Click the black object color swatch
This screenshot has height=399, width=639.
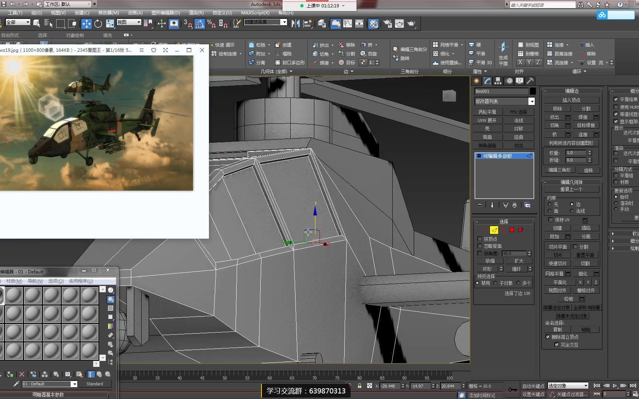point(532,91)
